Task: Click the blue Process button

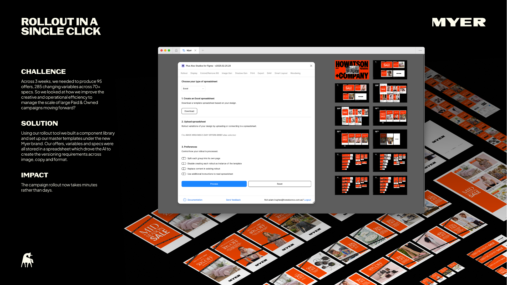Action: [x=214, y=184]
